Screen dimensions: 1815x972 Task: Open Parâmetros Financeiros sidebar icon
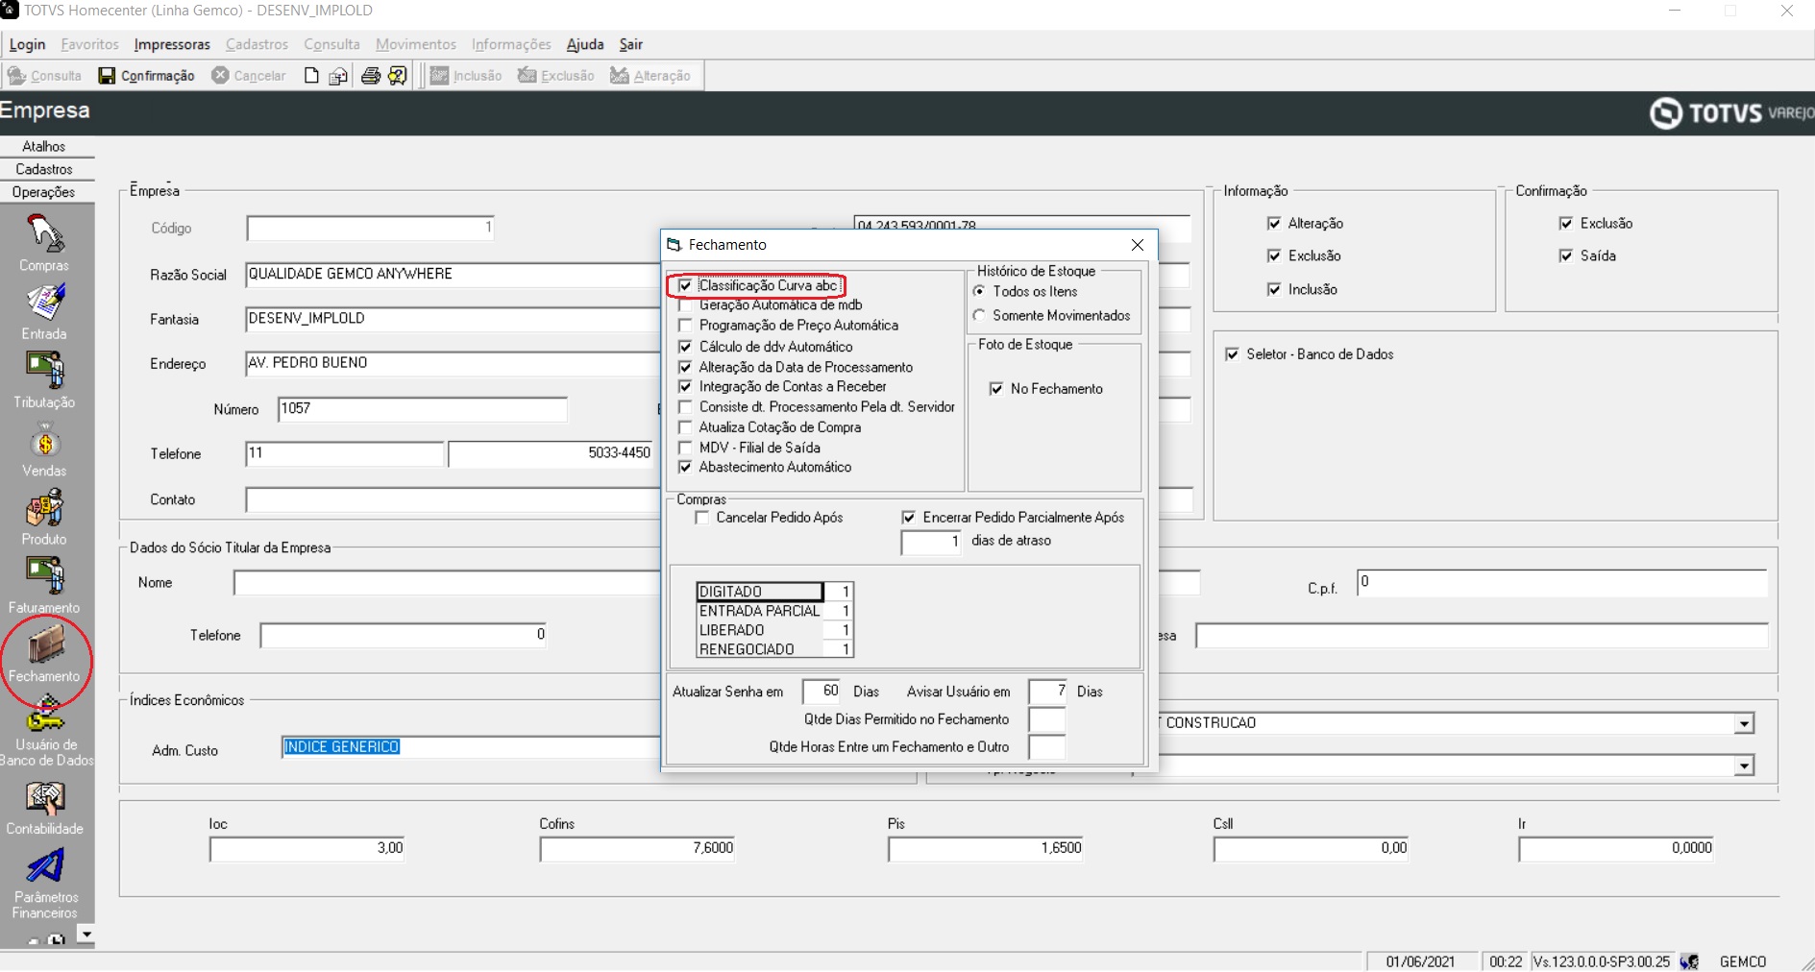click(x=45, y=884)
